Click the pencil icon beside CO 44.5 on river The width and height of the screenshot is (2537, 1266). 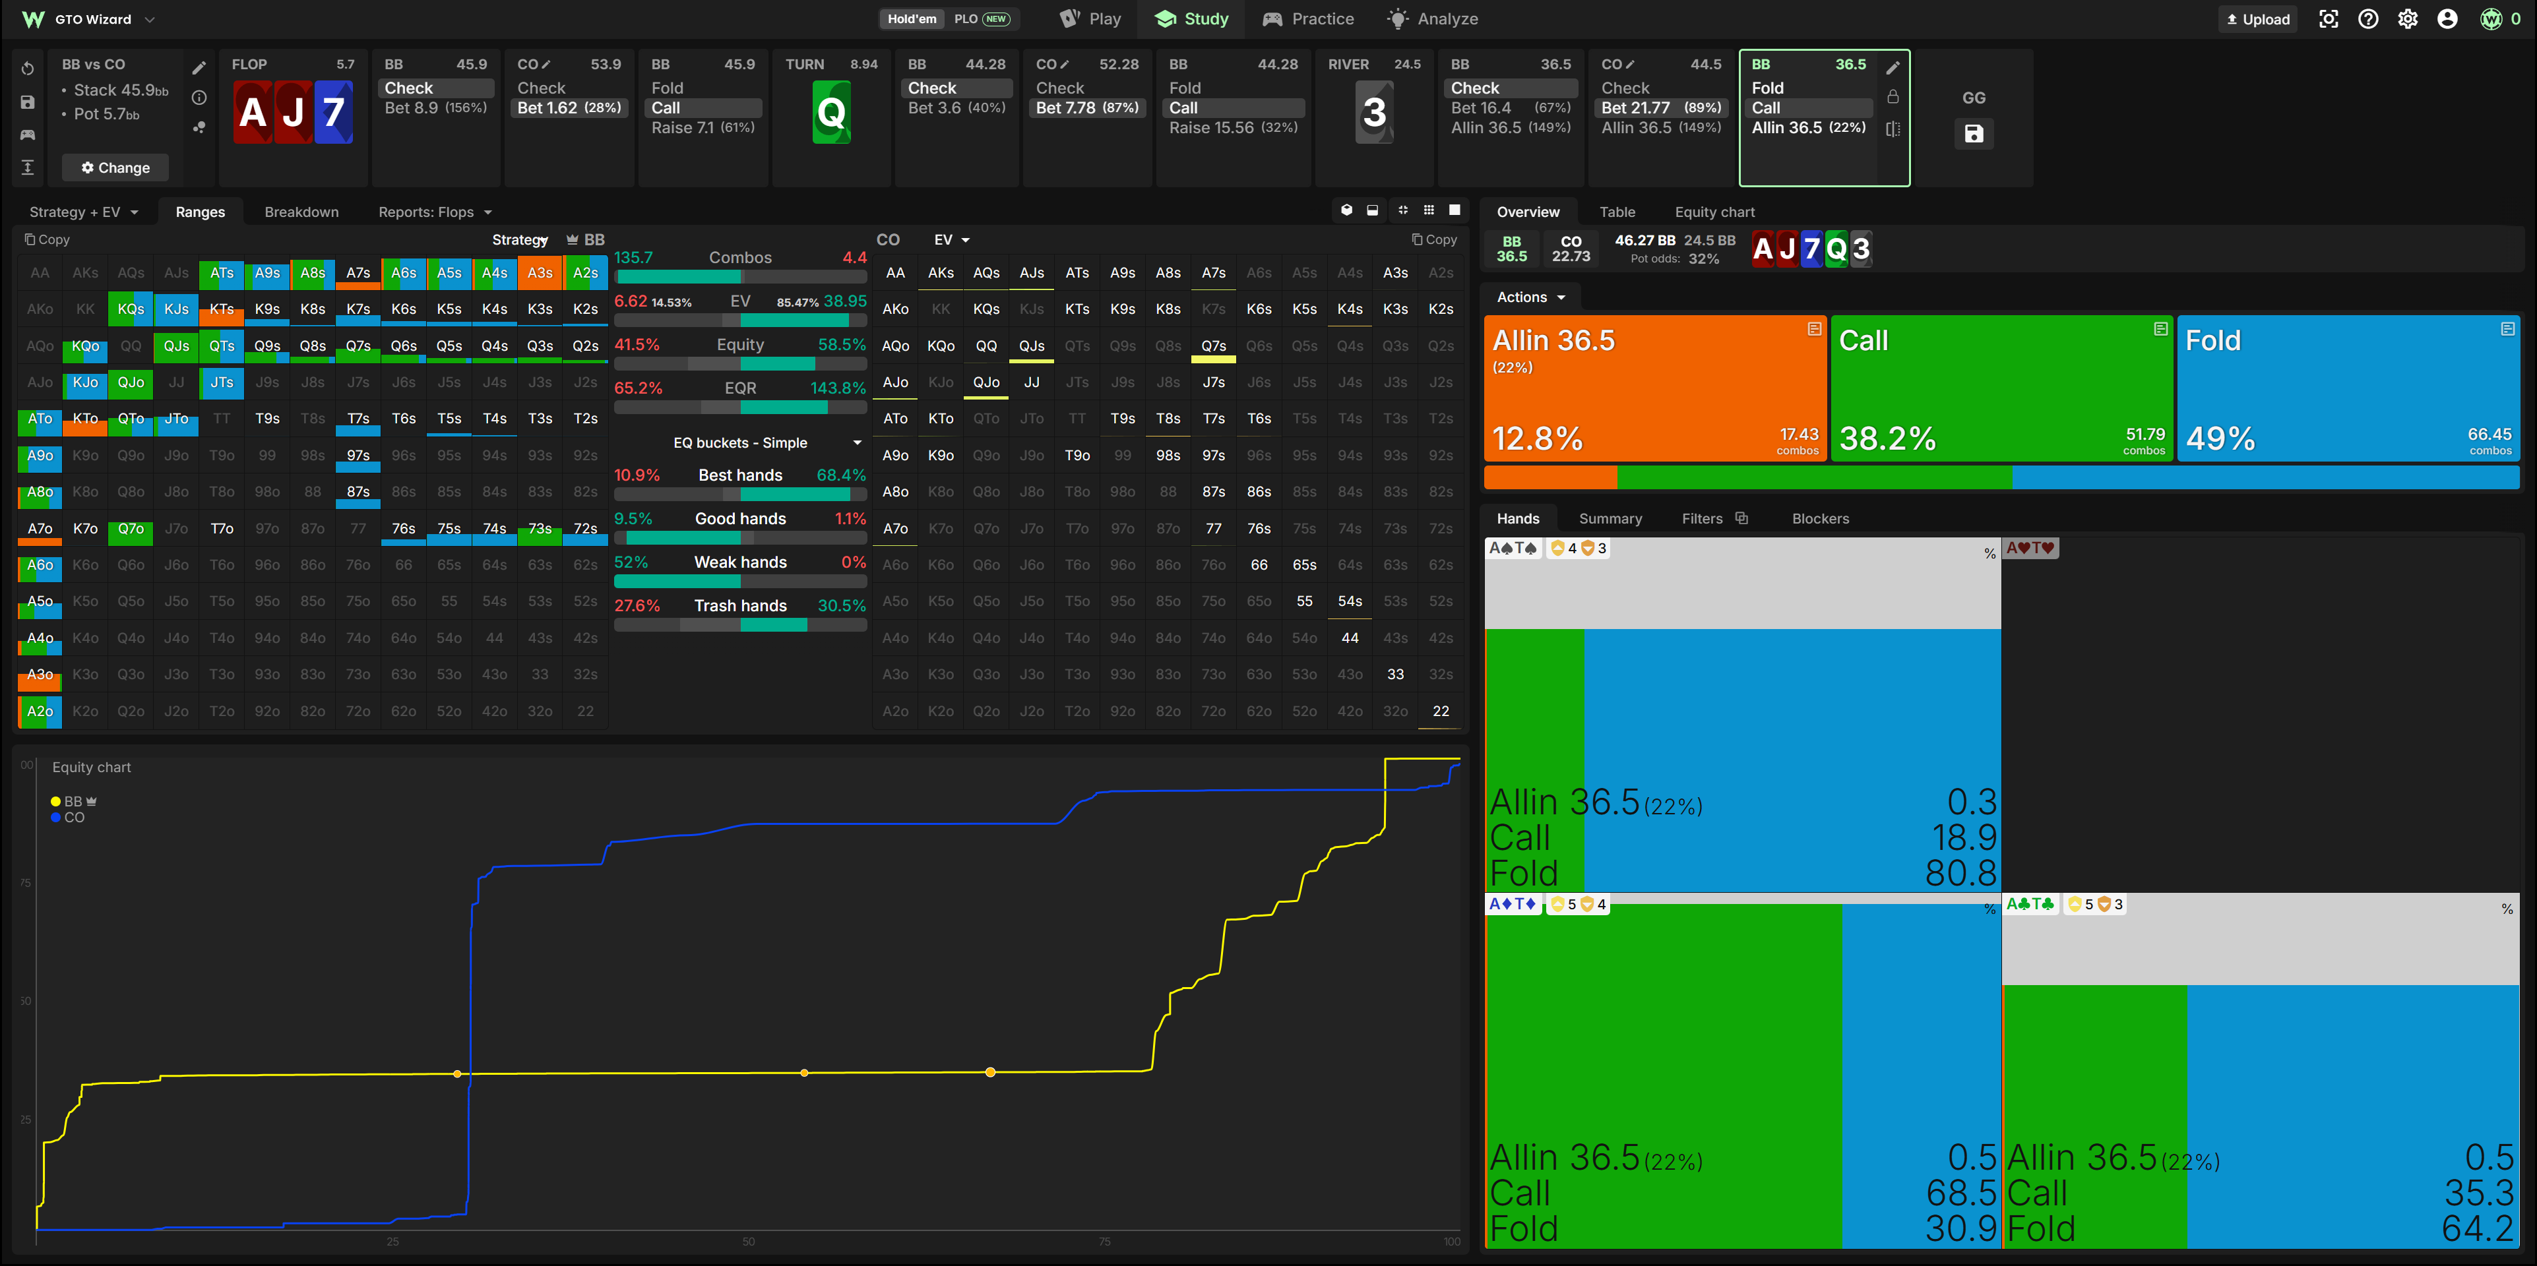(x=1630, y=64)
